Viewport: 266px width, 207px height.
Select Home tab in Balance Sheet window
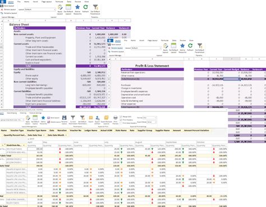[26, 2]
